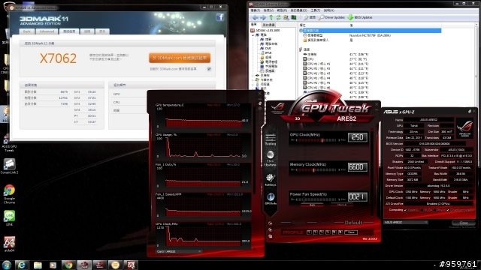Open Internet Explorer from taskbar

[x=22, y=265]
